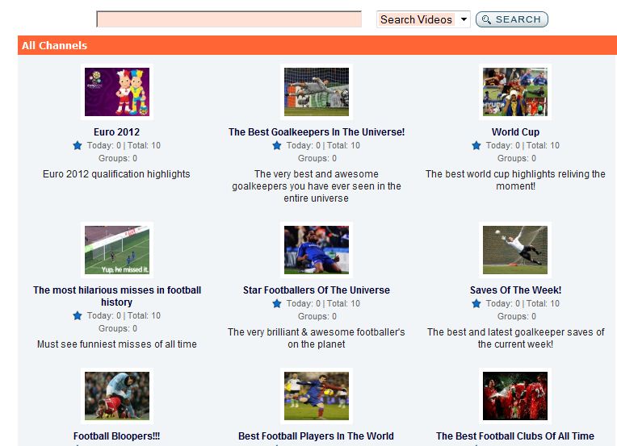Open The most hilarious misses in football history

pos(117,296)
